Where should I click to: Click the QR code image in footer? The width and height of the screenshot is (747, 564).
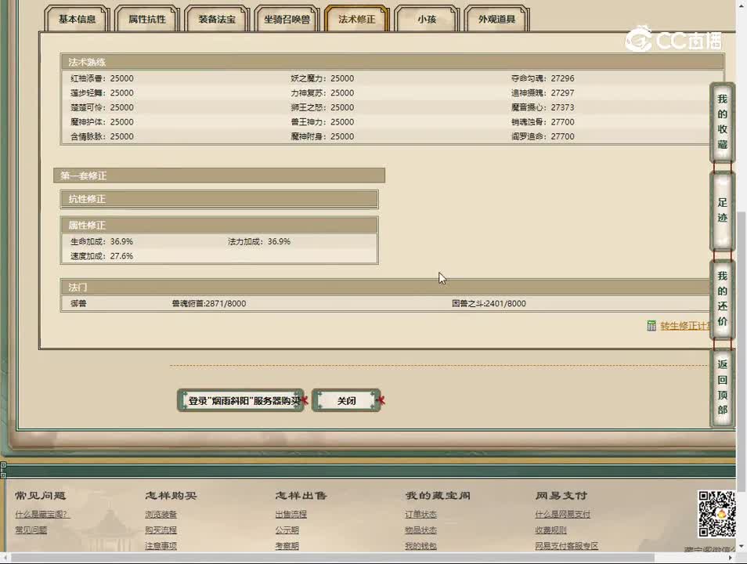pos(716,514)
